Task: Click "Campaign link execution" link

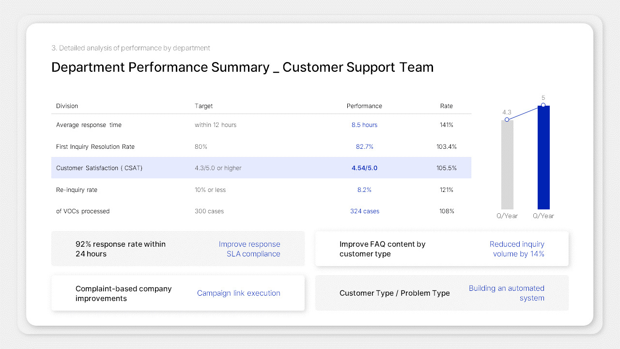Action: point(238,293)
